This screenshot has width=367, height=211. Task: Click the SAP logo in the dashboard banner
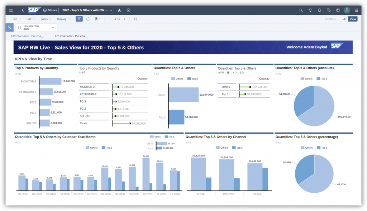(x=337, y=46)
